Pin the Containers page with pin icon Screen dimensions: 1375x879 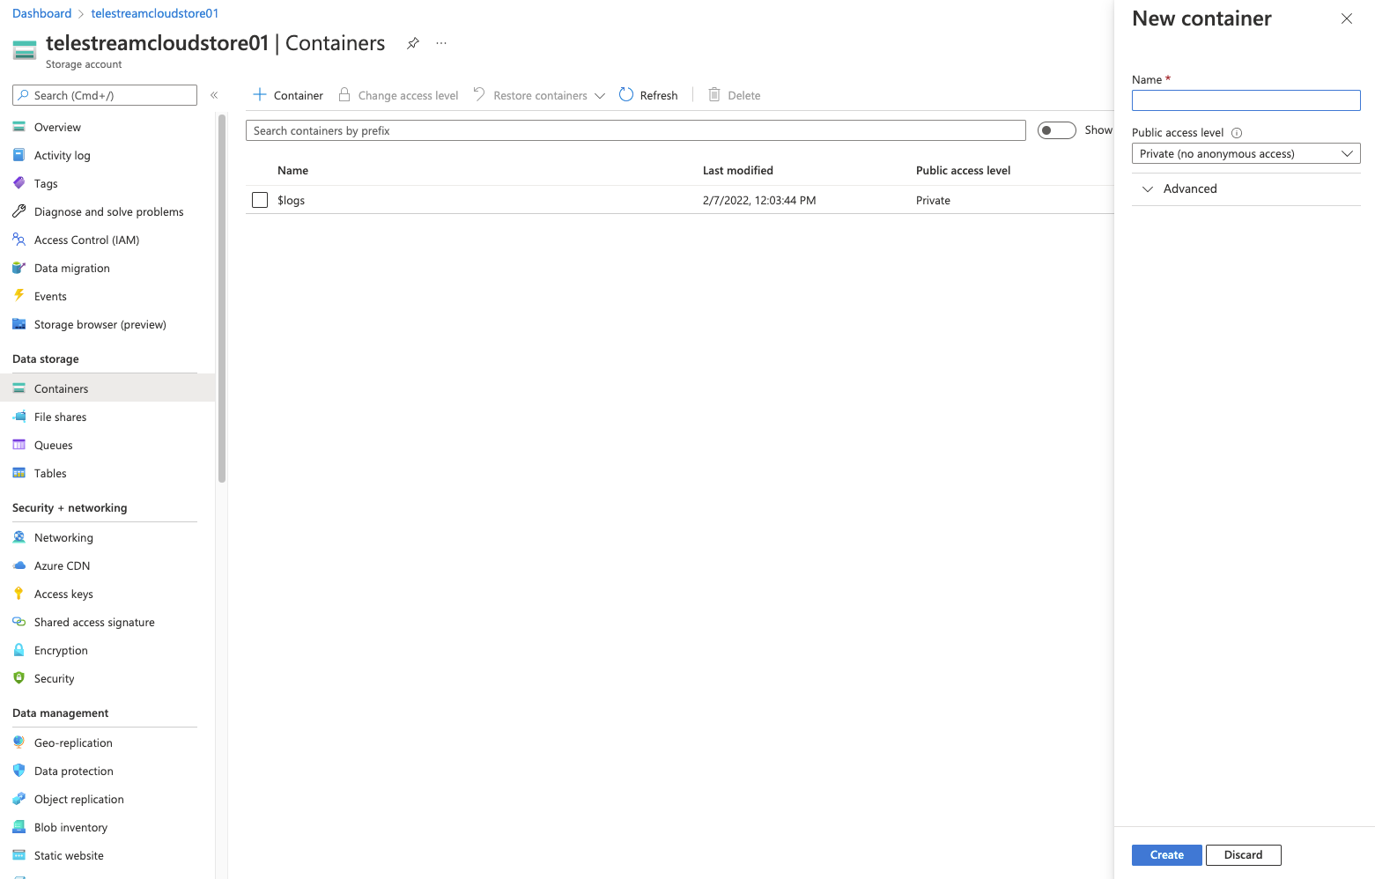click(413, 43)
